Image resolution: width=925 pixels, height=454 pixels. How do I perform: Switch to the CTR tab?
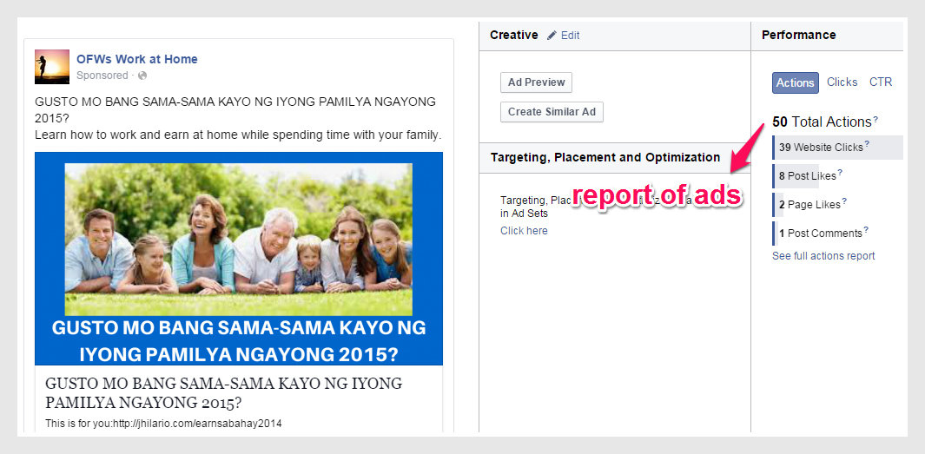click(x=880, y=82)
